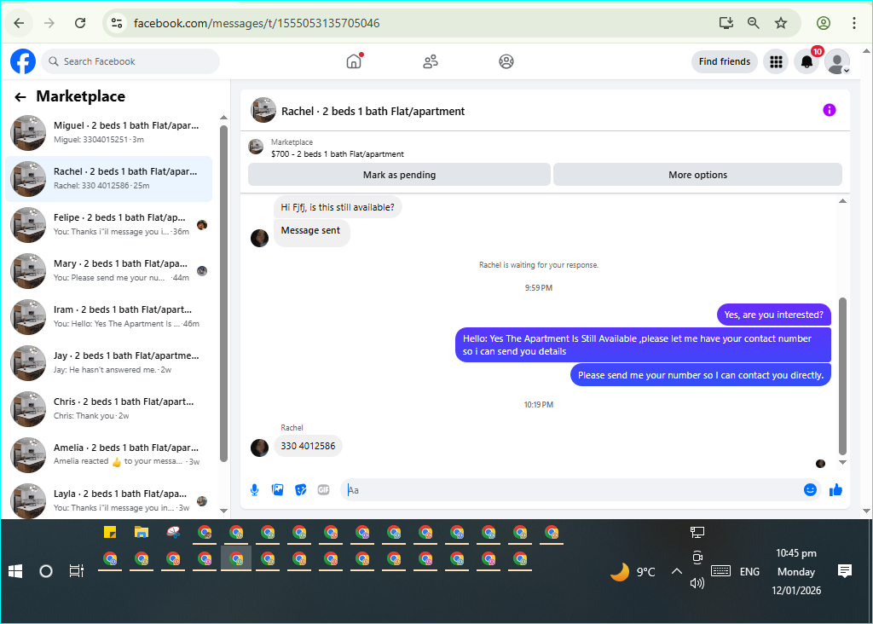Open volume control in system tray

point(697,583)
